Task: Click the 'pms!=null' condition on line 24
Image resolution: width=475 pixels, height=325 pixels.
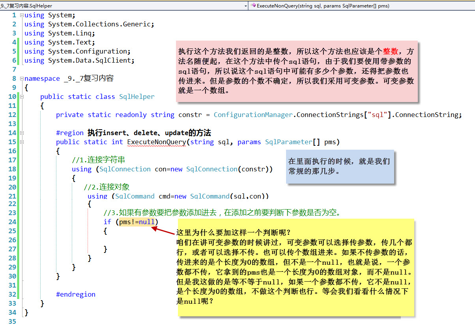Action: coord(137,222)
